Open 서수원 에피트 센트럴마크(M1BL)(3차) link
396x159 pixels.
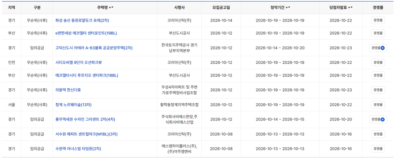pos(86,134)
